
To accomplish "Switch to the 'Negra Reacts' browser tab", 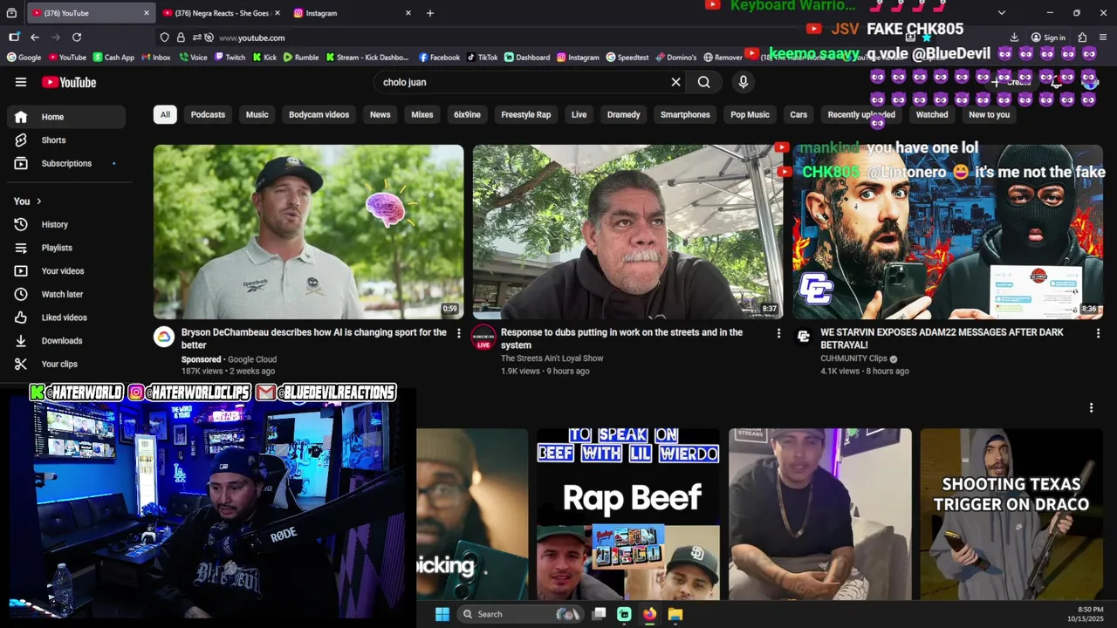I will pos(221,13).
